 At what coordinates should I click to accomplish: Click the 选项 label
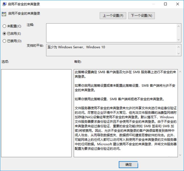click(x=5, y=62)
